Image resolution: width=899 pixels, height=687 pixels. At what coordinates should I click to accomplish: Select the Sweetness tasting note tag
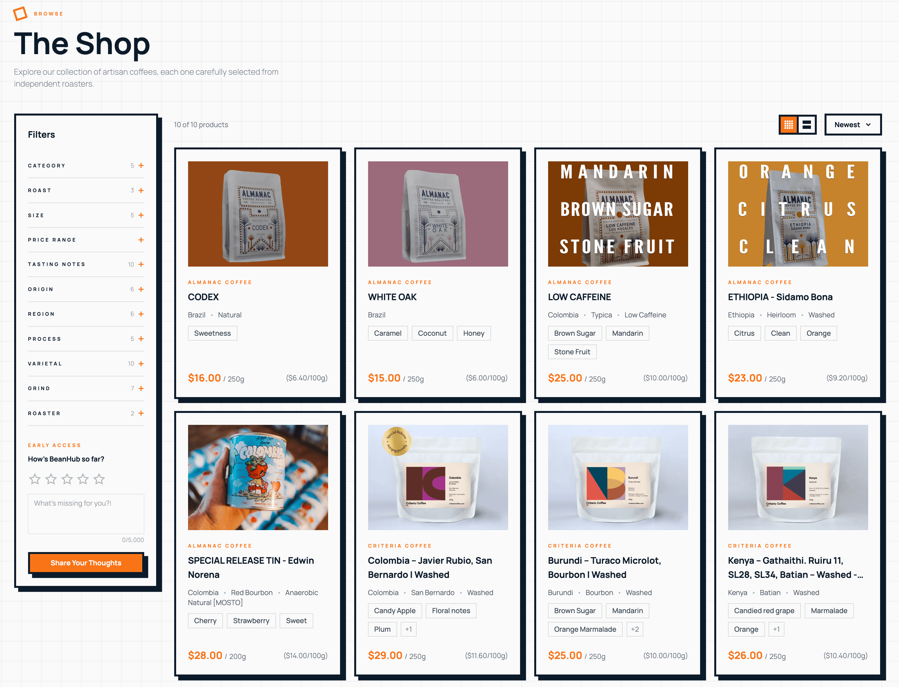[212, 333]
